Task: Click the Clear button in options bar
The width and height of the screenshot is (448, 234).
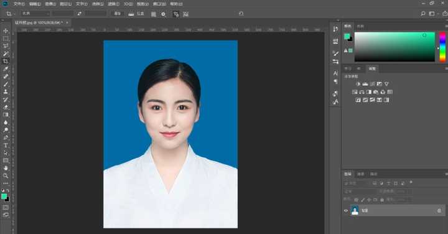Action: (117, 14)
